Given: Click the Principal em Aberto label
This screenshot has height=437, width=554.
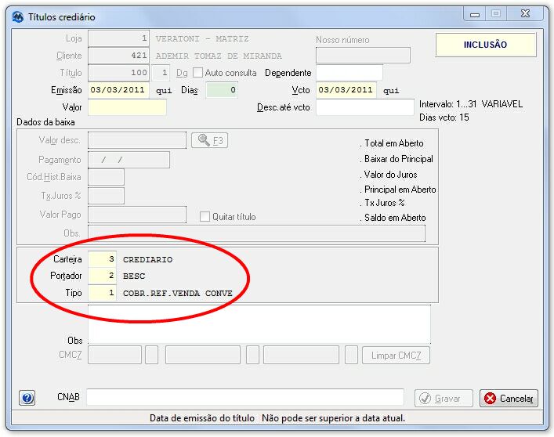Looking at the screenshot, I should tap(400, 190).
